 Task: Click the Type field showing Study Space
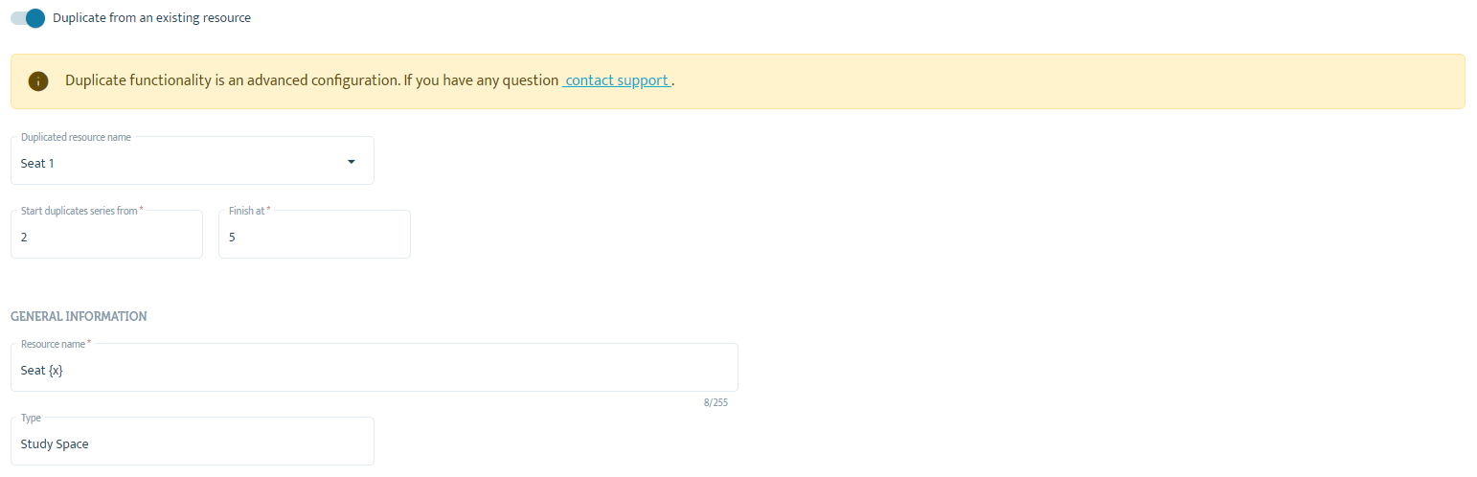[193, 442]
